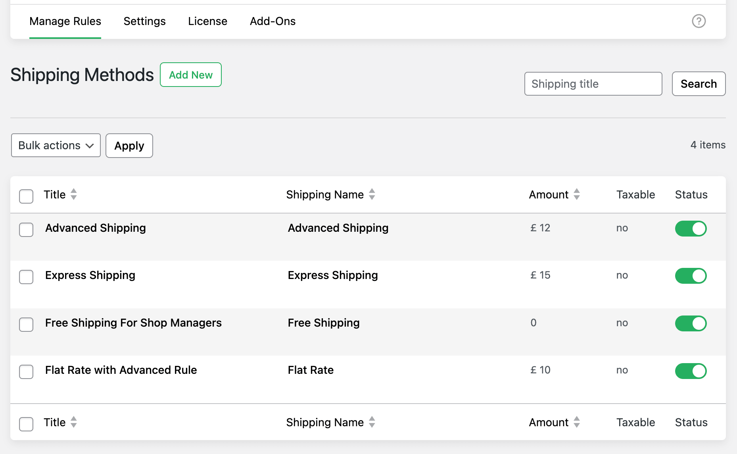Disable Free Shipping For Shop Managers toggle
The image size is (737, 454).
(691, 323)
